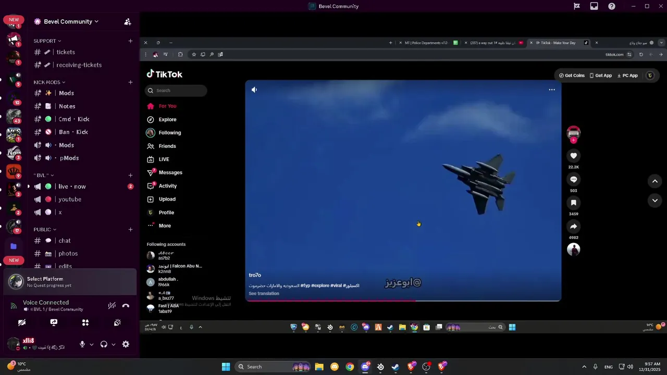
Task: Disconnect from voice with the hang-up icon
Action: [x=126, y=306]
